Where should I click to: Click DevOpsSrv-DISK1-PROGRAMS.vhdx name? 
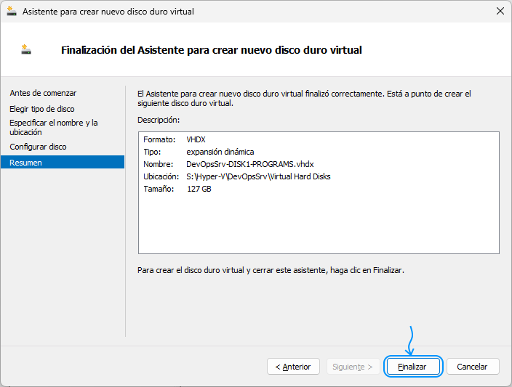[x=250, y=164]
